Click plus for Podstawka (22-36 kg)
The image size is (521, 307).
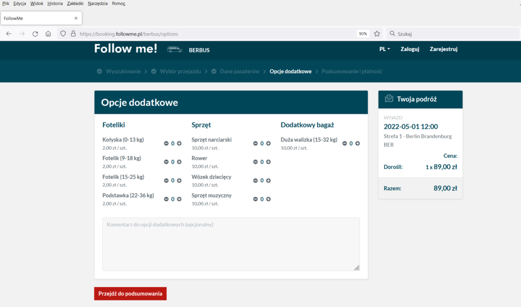pyautogui.click(x=179, y=199)
